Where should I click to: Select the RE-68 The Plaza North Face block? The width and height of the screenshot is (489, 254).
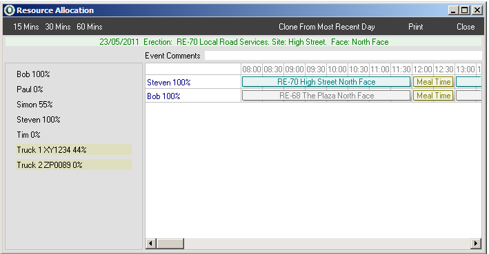[326, 96]
